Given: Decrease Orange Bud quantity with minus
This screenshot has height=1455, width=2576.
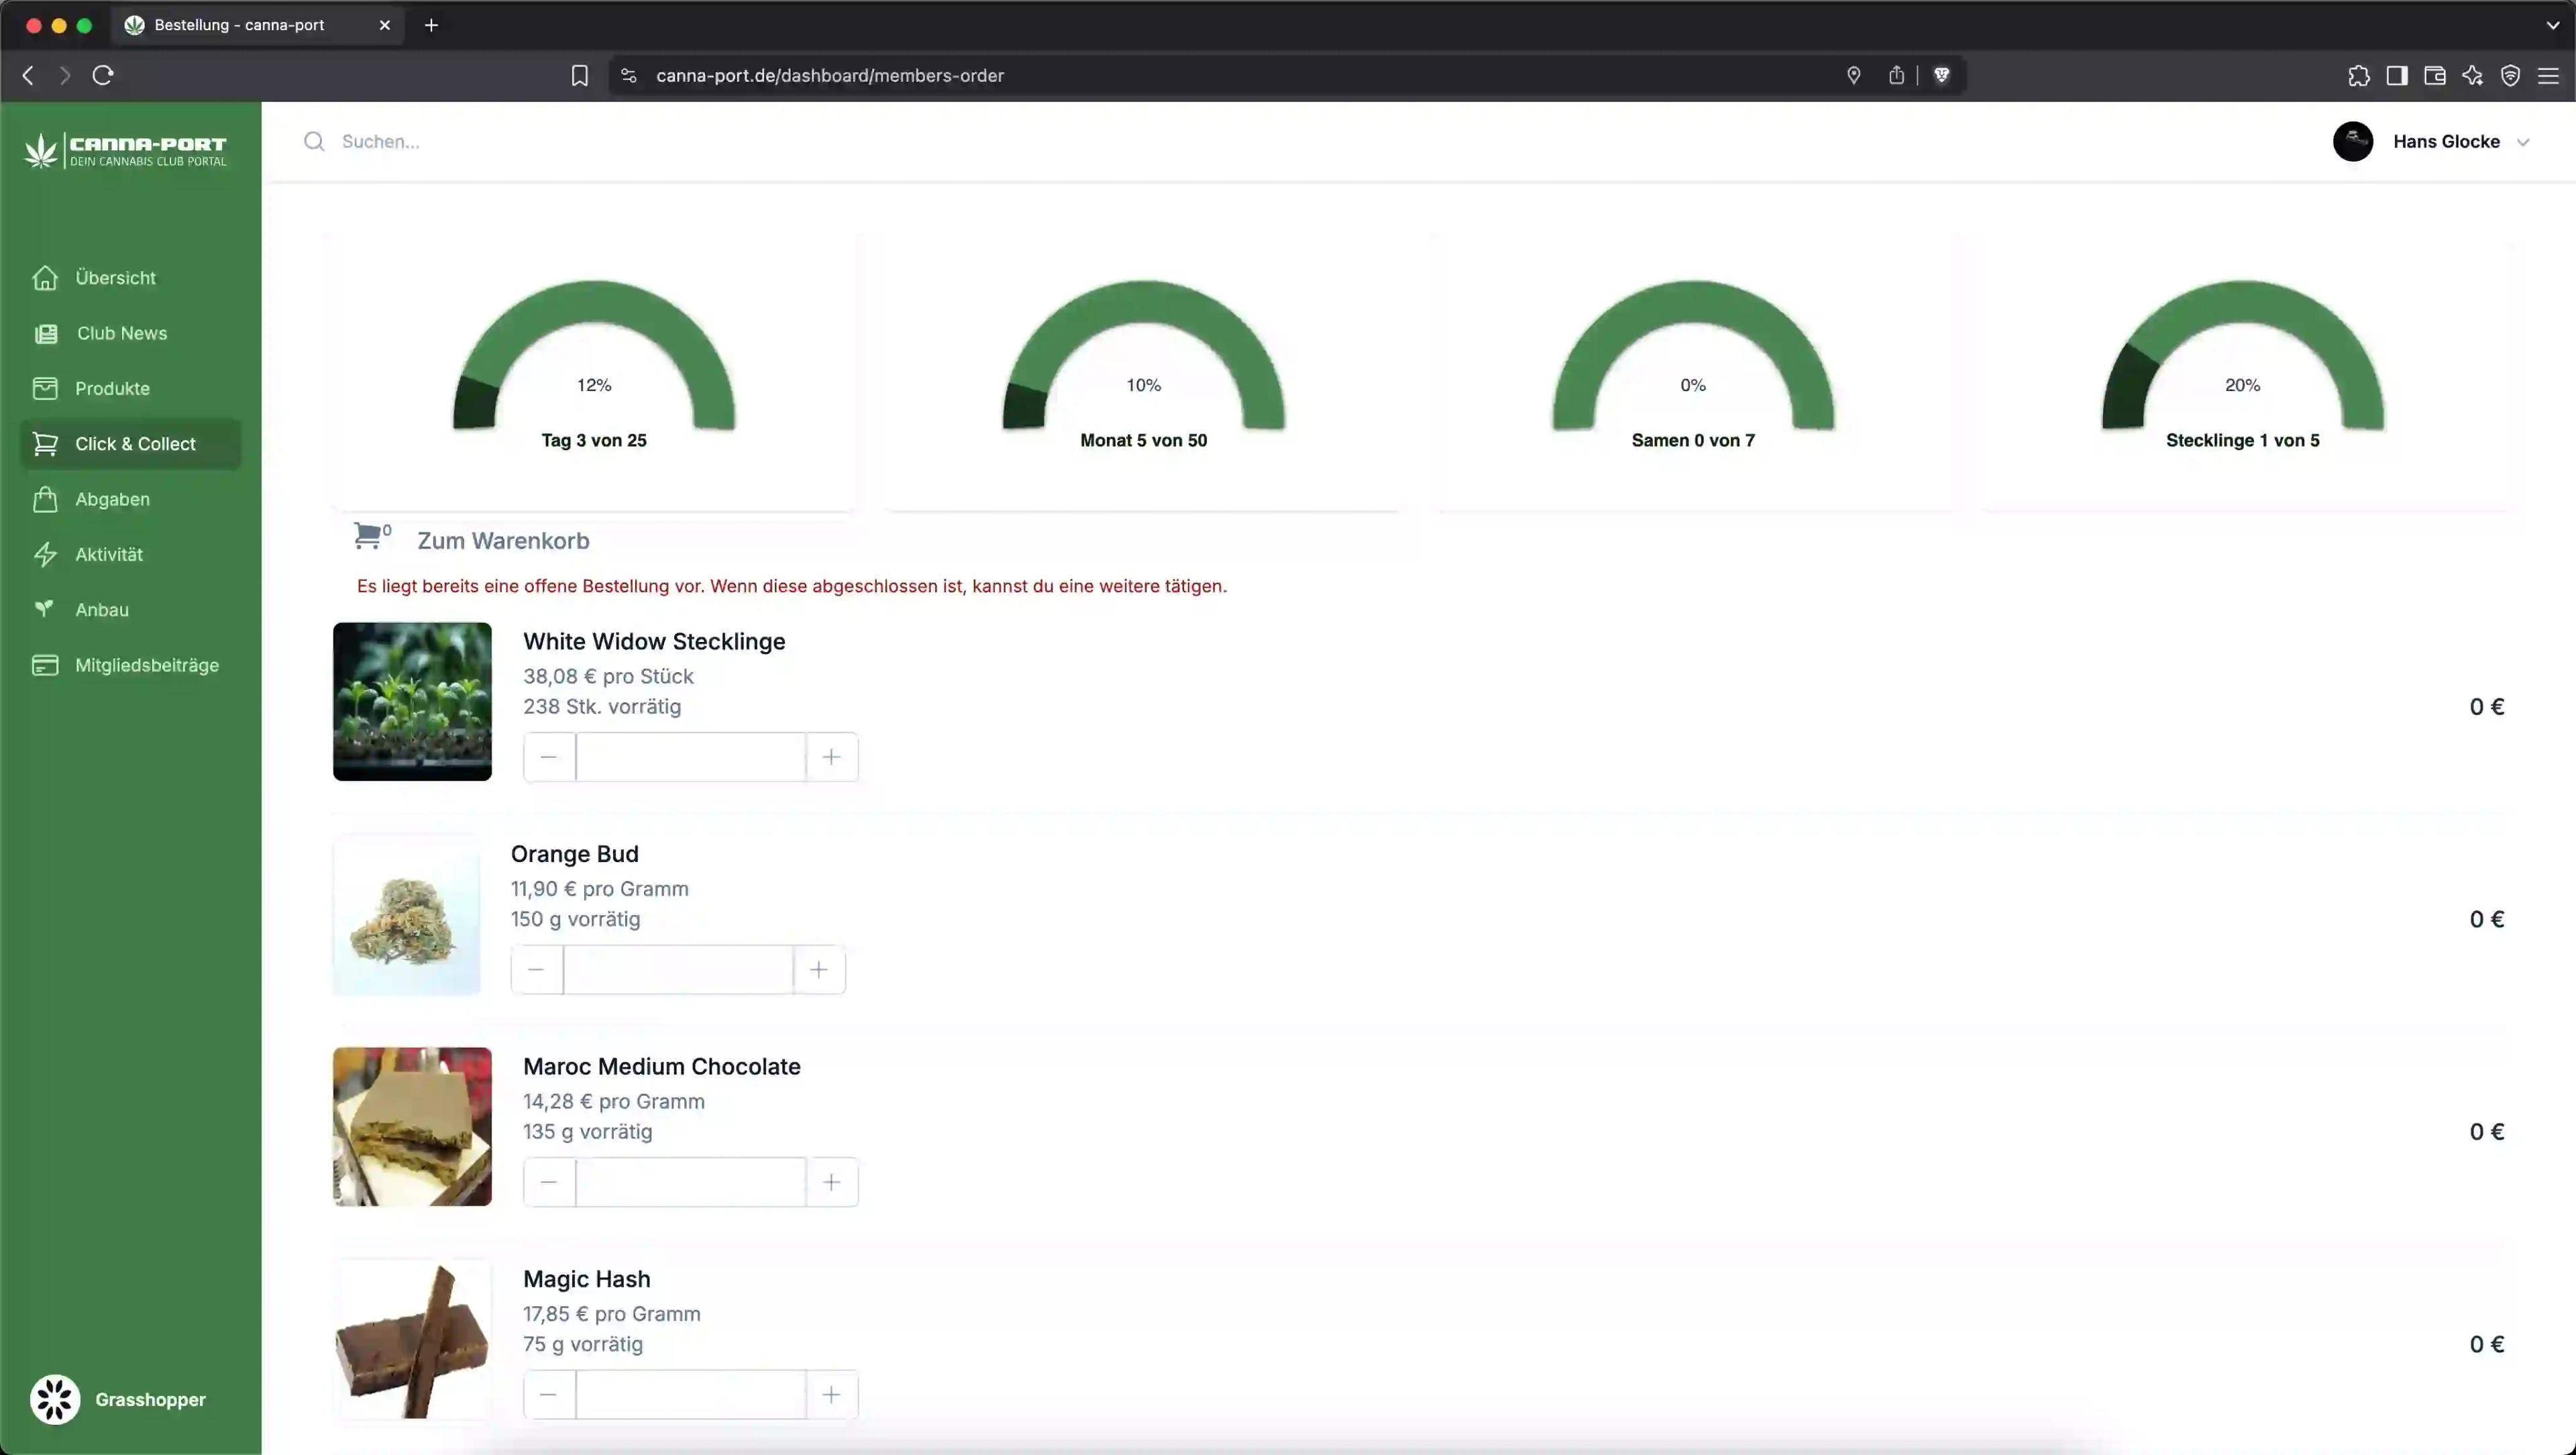Looking at the screenshot, I should [537, 970].
